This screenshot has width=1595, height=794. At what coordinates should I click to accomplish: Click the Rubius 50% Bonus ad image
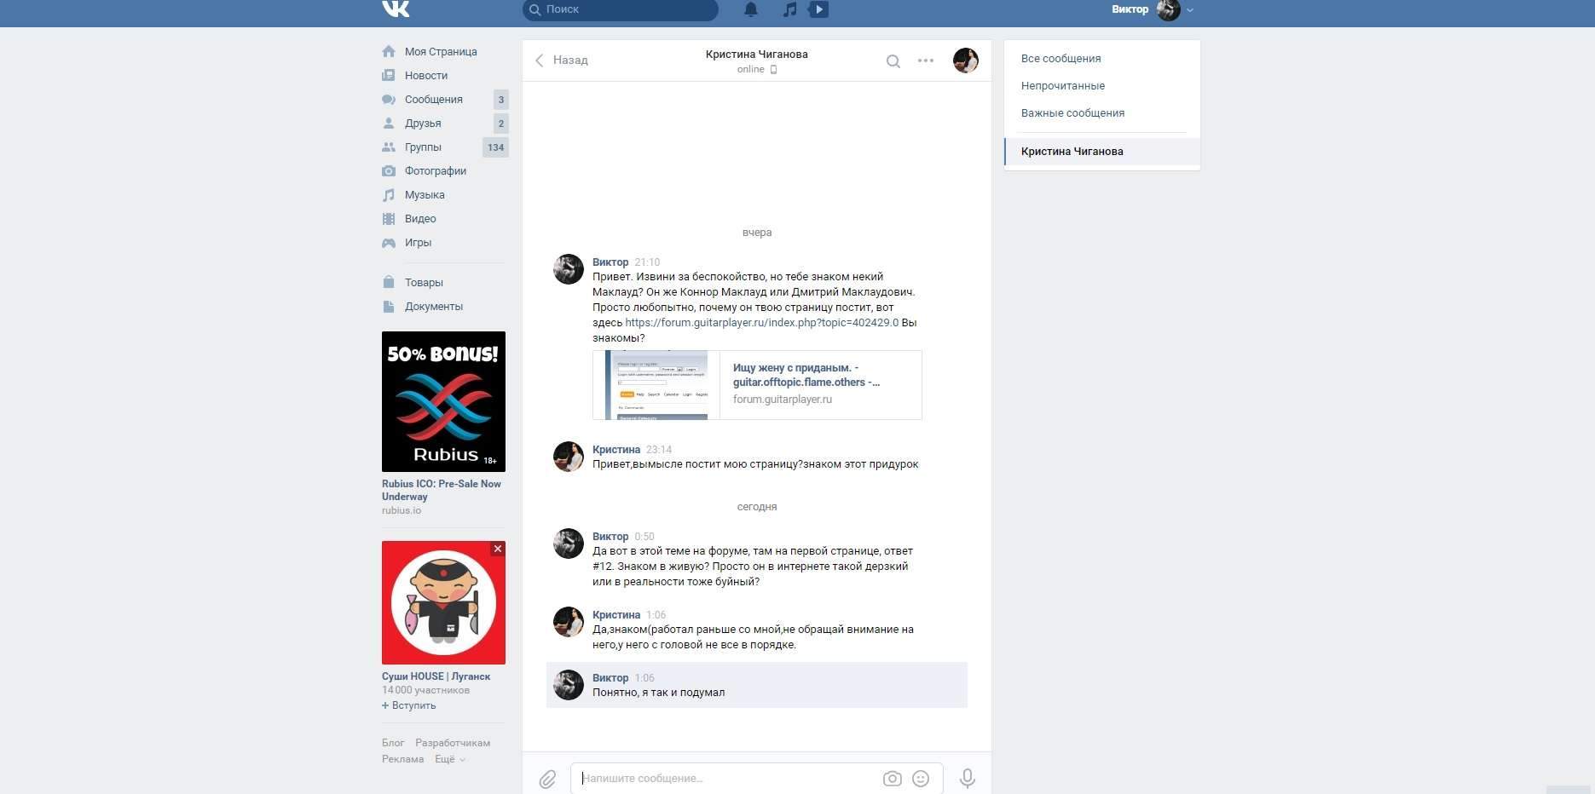443,401
